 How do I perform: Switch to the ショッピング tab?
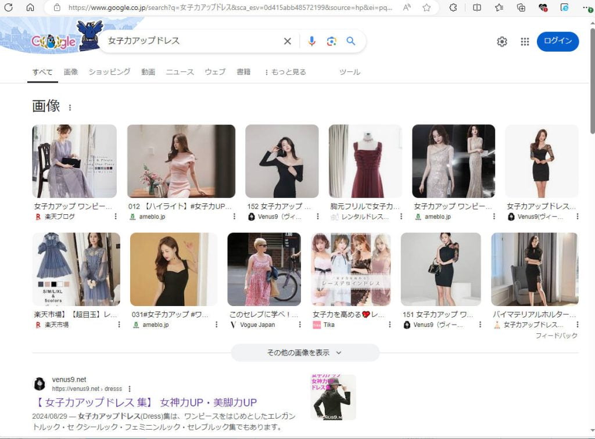(109, 72)
